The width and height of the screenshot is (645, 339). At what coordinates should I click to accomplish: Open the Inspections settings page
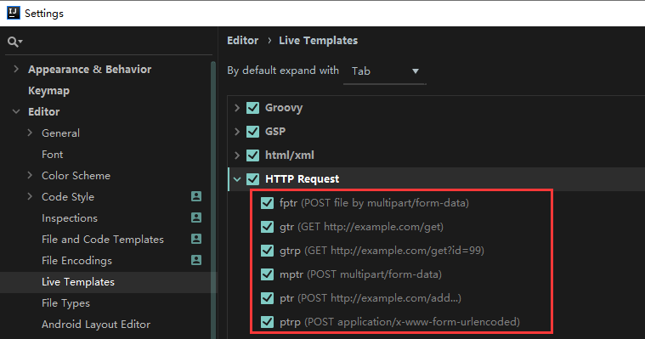(x=70, y=218)
